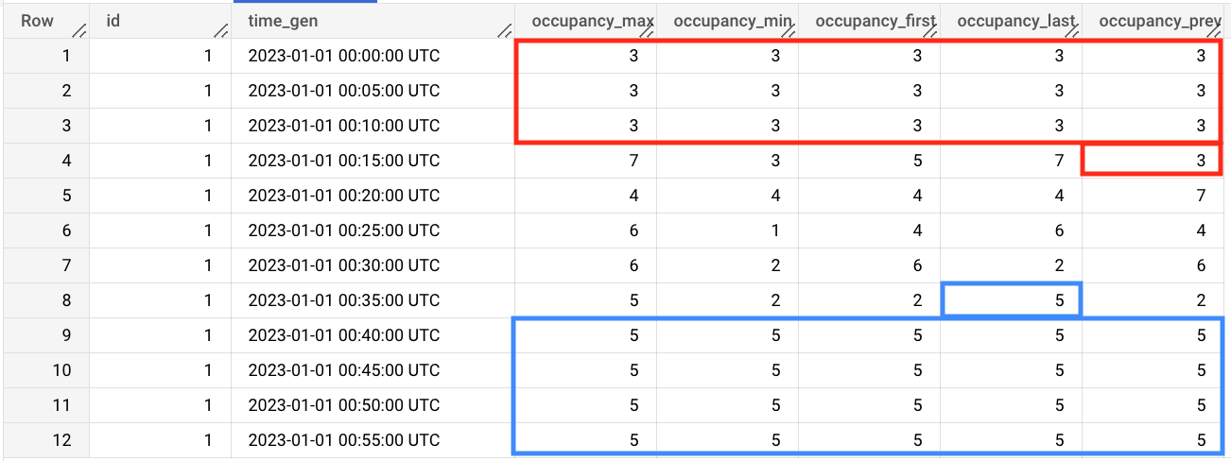Select the 2023-01-01 00:15:00 UTC timestamp cell

pyautogui.click(x=344, y=161)
